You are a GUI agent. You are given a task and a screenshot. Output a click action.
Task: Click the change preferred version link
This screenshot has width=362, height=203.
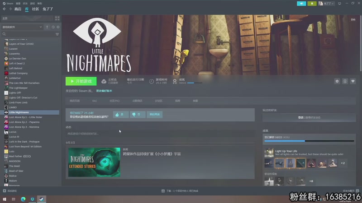[x=104, y=91]
